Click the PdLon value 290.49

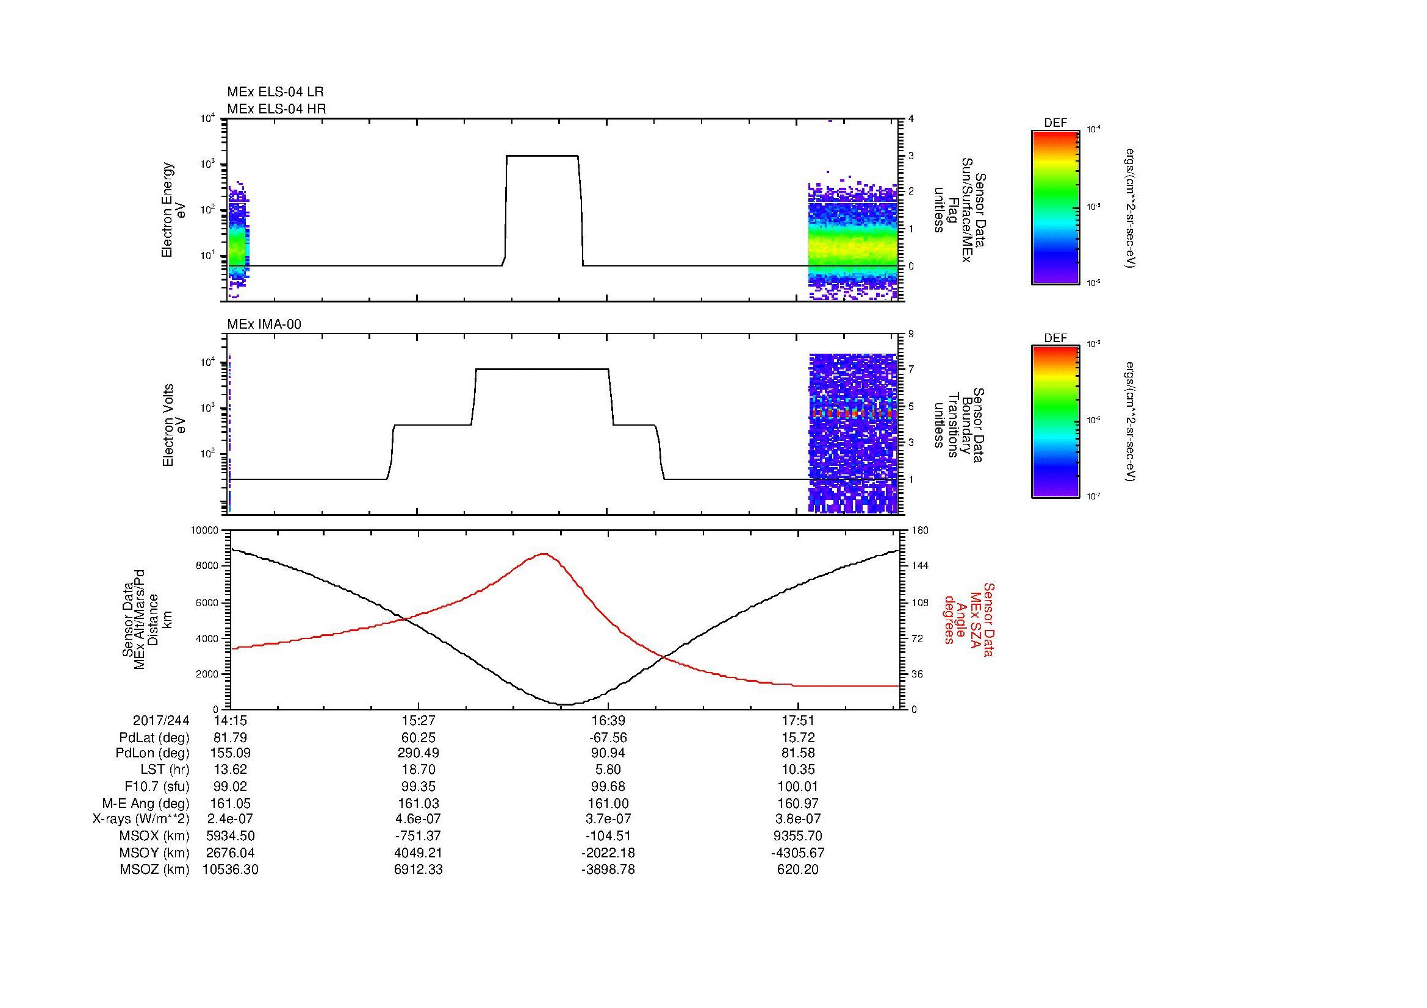419,753
